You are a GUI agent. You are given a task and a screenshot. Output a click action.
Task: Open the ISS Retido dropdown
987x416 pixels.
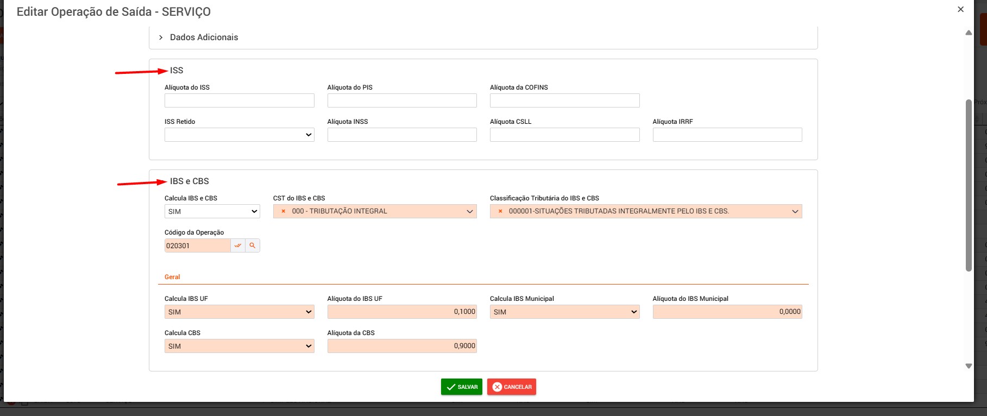coord(240,135)
